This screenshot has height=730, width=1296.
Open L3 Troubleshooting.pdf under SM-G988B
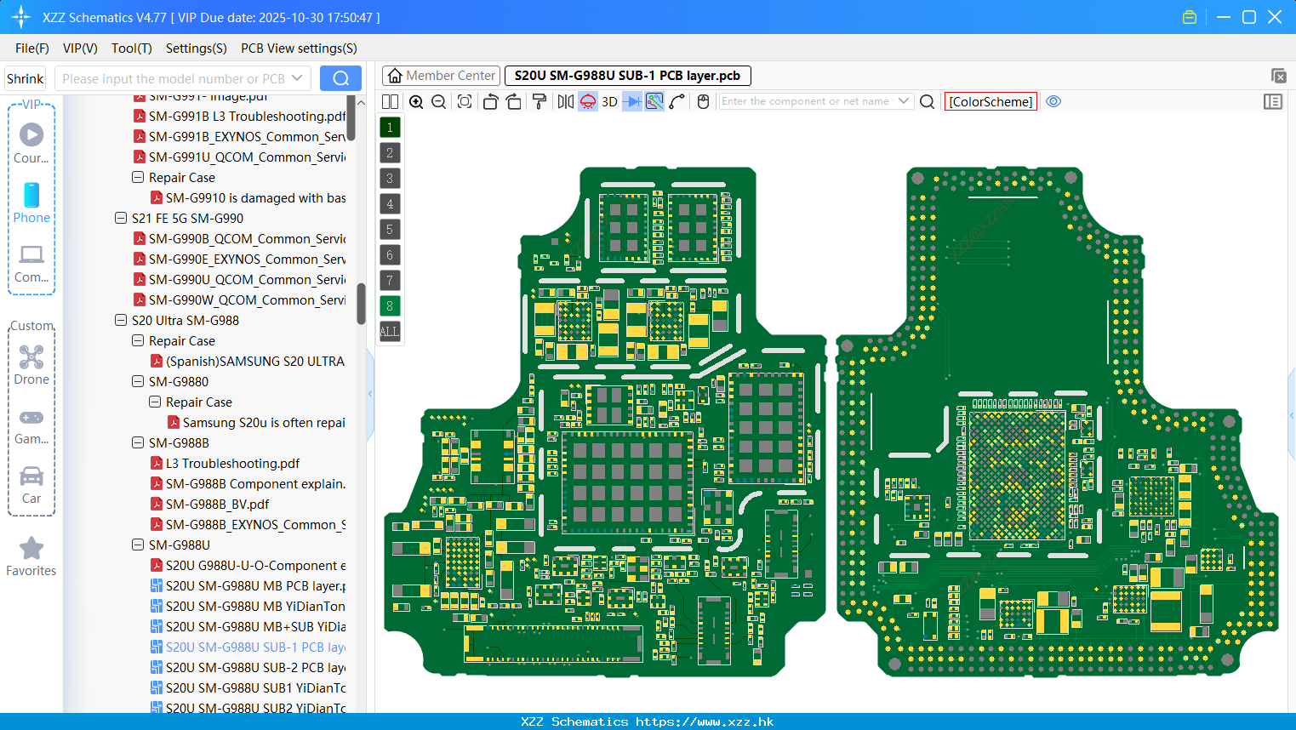232,464
